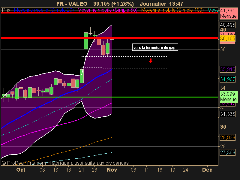Select the green horizontal support line
The width and height of the screenshot is (240, 180).
point(109,97)
